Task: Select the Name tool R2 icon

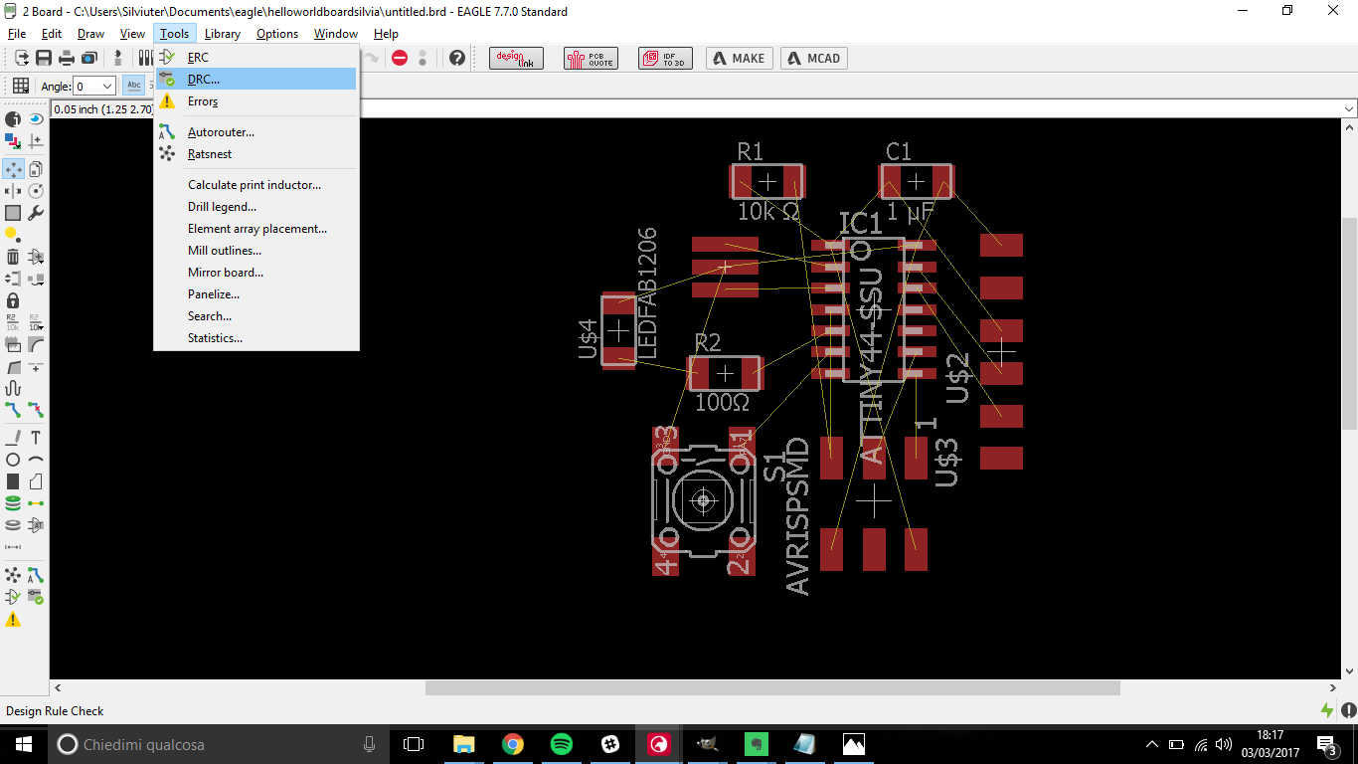Action: pyautogui.click(x=13, y=322)
